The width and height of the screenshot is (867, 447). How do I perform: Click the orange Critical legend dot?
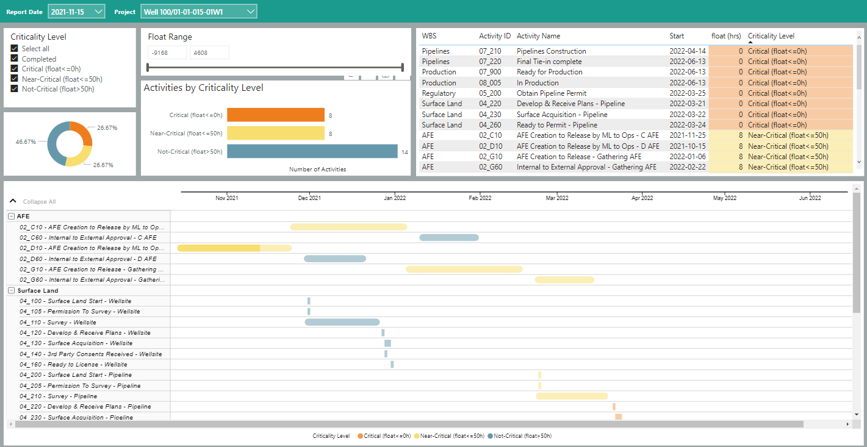pyautogui.click(x=360, y=436)
